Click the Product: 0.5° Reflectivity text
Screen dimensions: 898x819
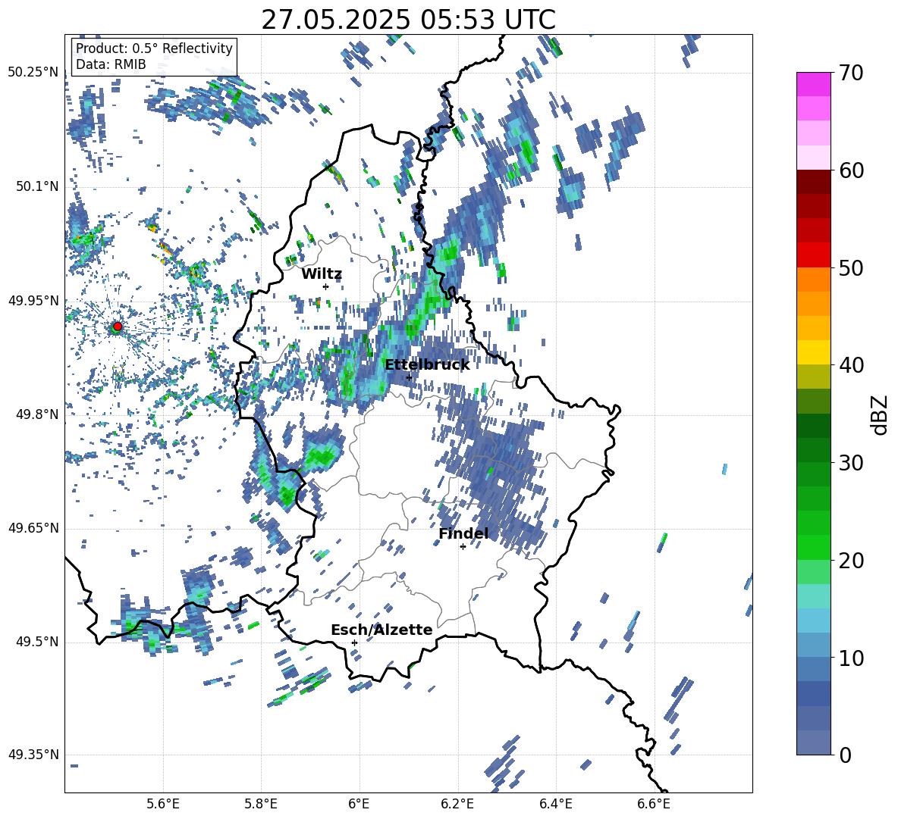154,48
